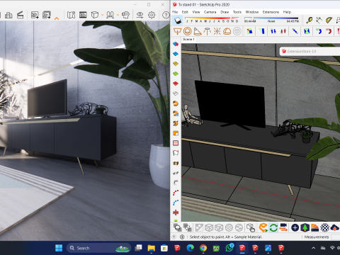The height and width of the screenshot is (255, 340).
Task: Click the Start Enscape icon in SketchUp
Action: pos(263,228)
